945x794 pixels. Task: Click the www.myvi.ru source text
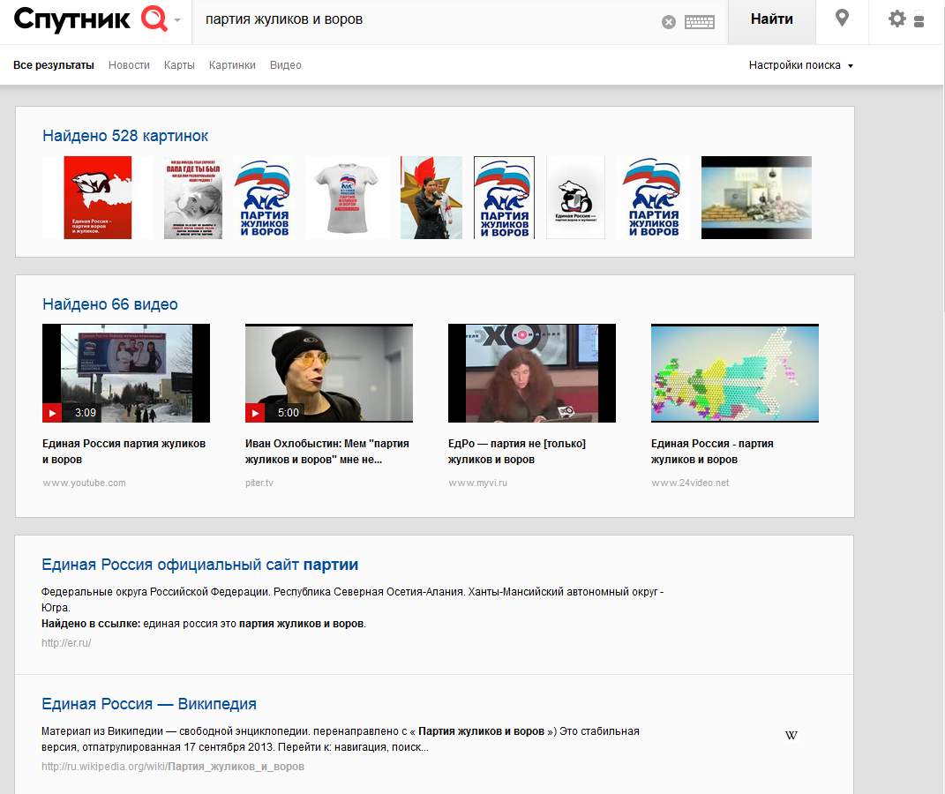(478, 483)
